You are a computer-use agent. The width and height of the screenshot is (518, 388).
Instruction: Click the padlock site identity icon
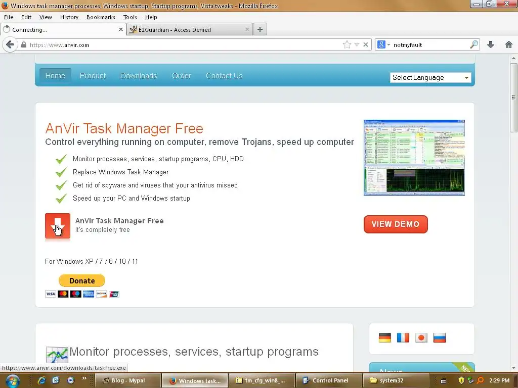point(23,44)
